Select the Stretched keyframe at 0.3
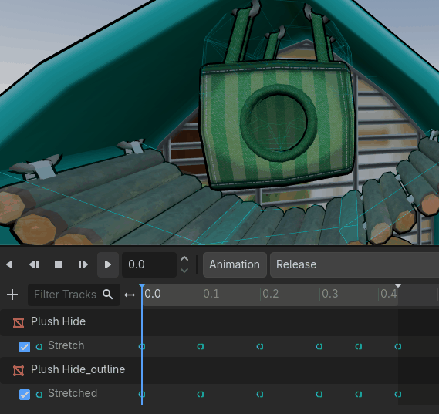439x414 pixels. click(319, 395)
